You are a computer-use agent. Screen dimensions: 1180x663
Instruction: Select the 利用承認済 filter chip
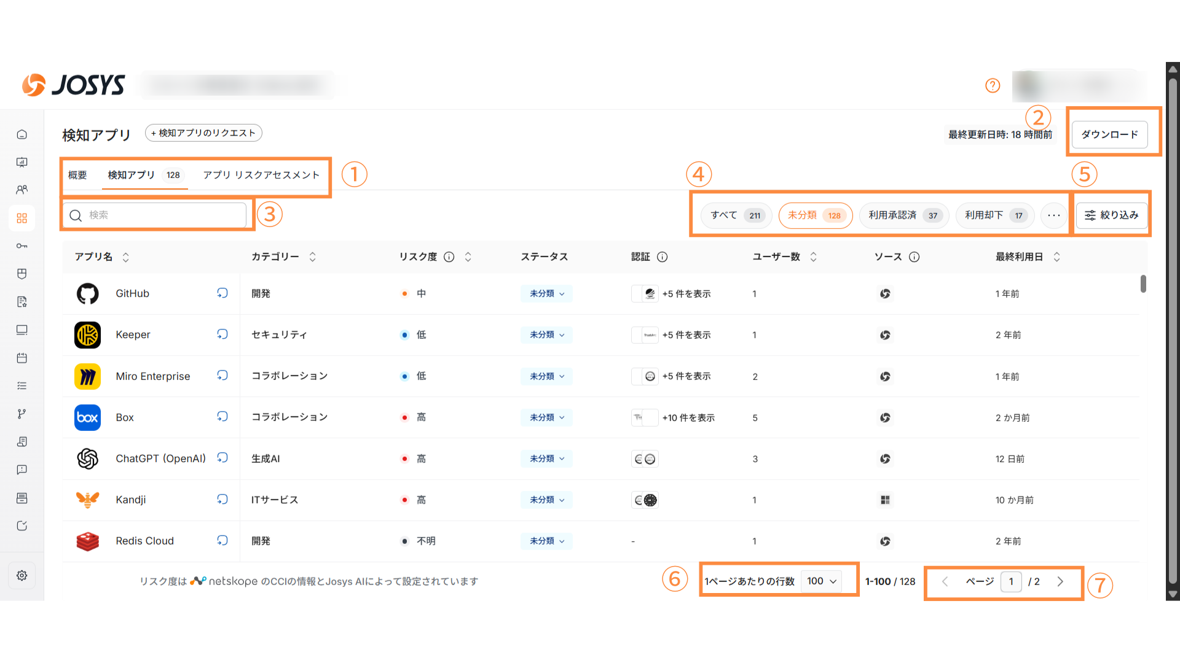[x=903, y=215]
